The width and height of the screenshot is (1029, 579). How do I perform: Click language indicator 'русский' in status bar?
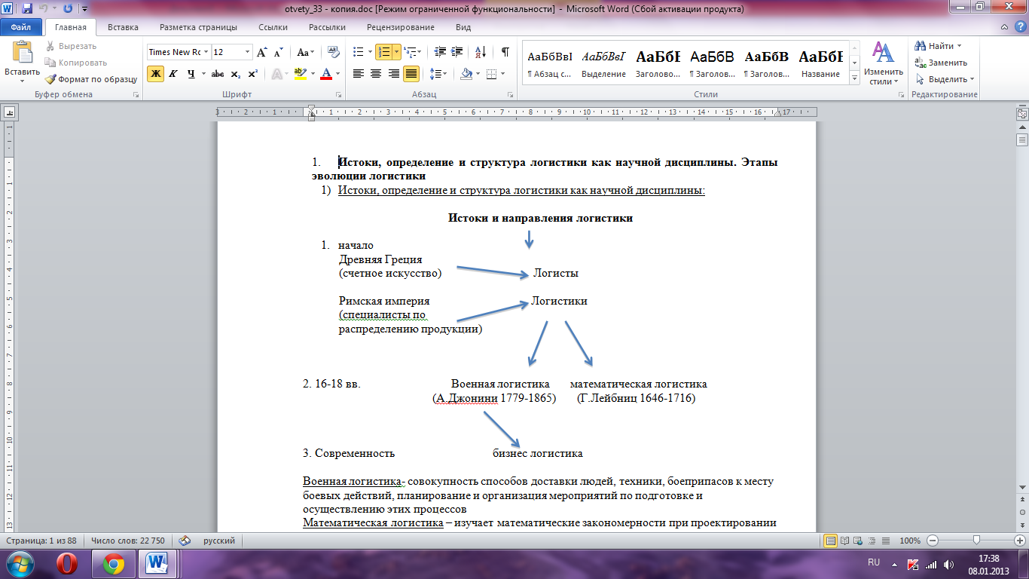pyautogui.click(x=219, y=541)
